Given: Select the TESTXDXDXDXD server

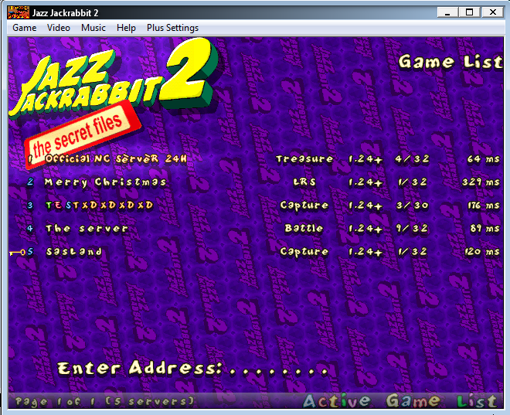Looking at the screenshot, I should [x=99, y=206].
